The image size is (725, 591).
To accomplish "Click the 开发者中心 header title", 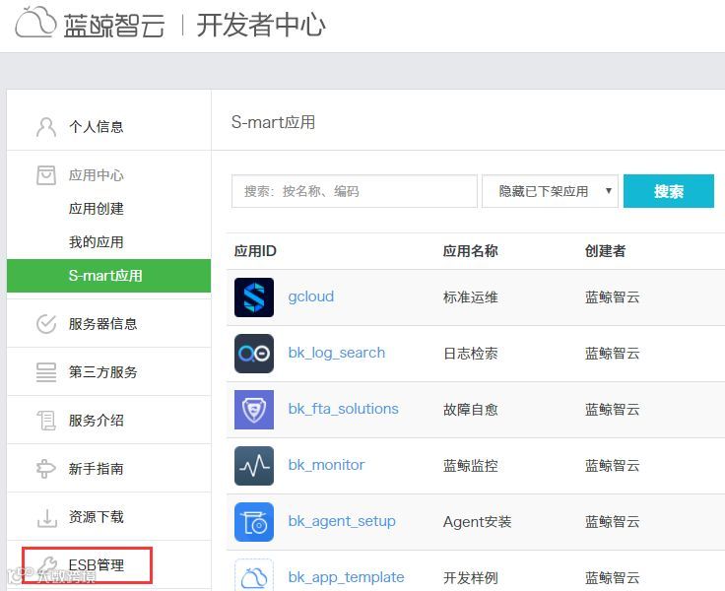I will pyautogui.click(x=261, y=25).
